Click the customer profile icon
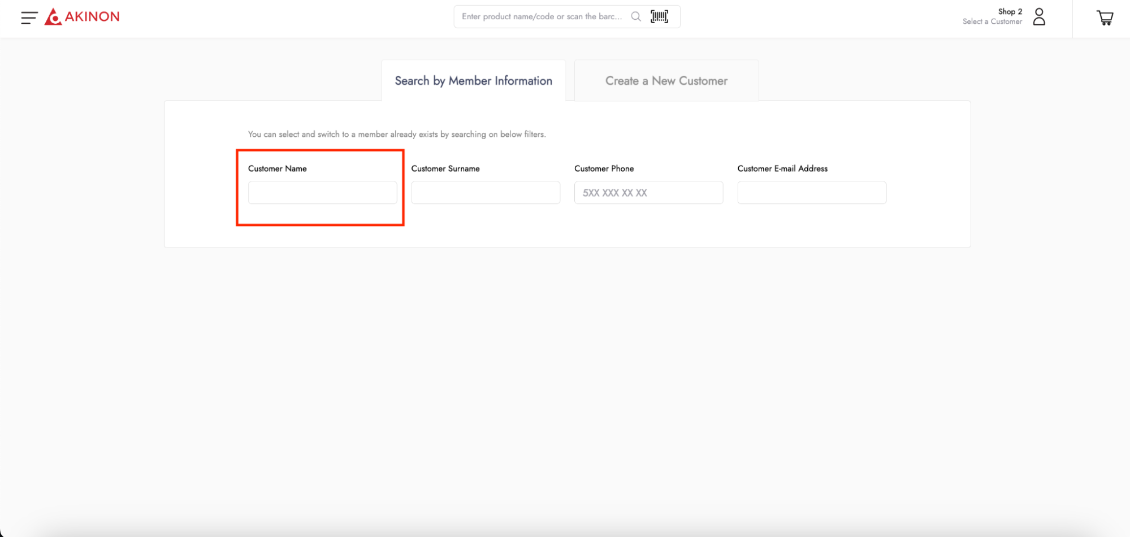This screenshot has width=1130, height=537. click(1039, 16)
